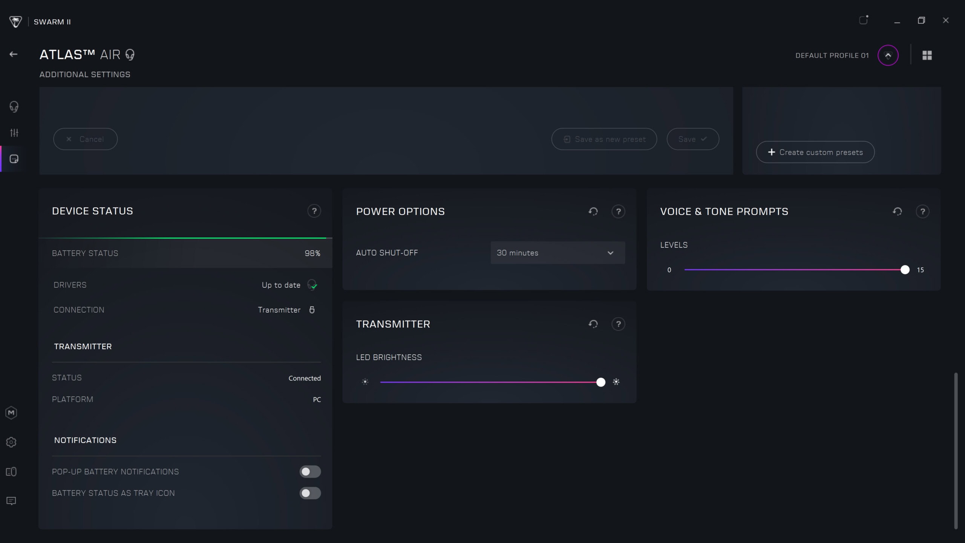Image resolution: width=965 pixels, height=543 pixels.
Task: Reset Power Options to defaults
Action: click(x=593, y=212)
